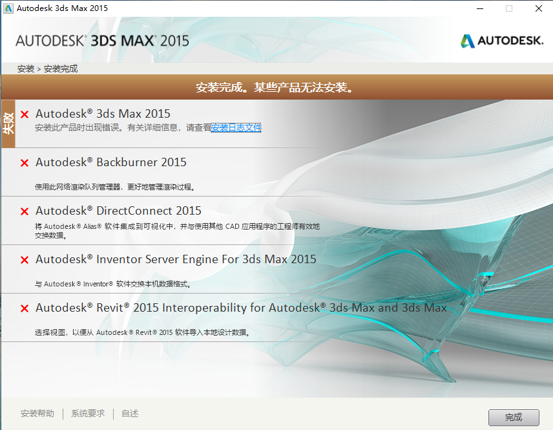Click the AUTODESK 3DS MAX 2015 header title

[x=102, y=41]
